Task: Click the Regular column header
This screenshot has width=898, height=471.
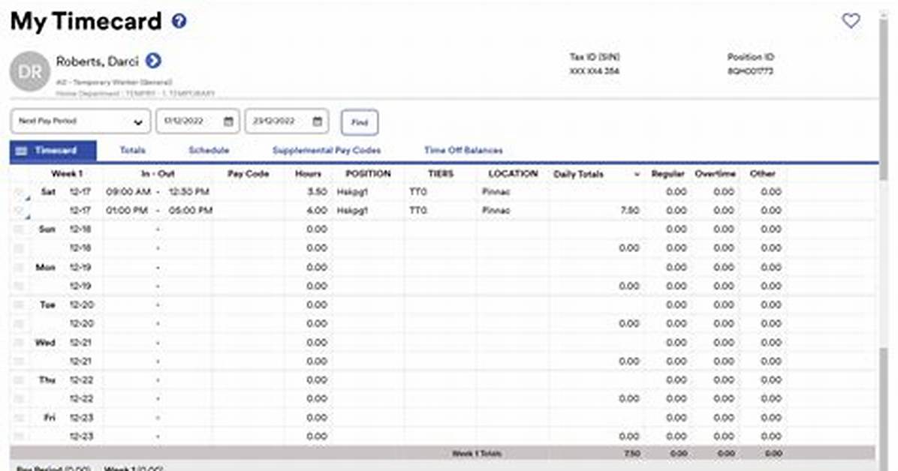Action: (x=667, y=173)
